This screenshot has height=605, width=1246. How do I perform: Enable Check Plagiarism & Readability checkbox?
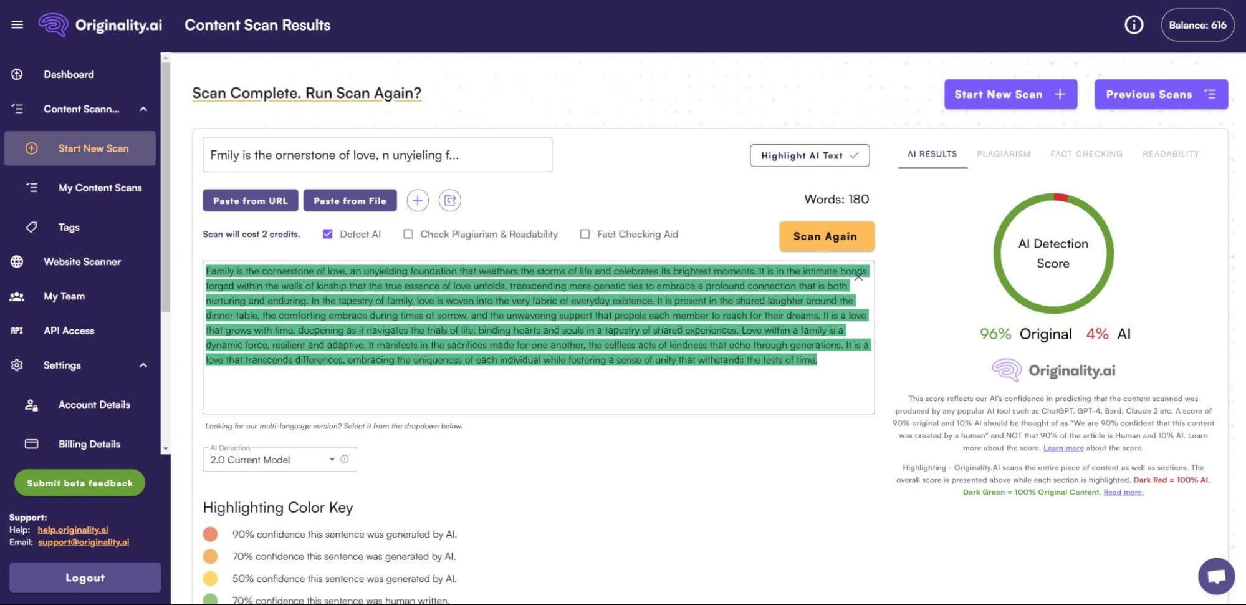[408, 234]
